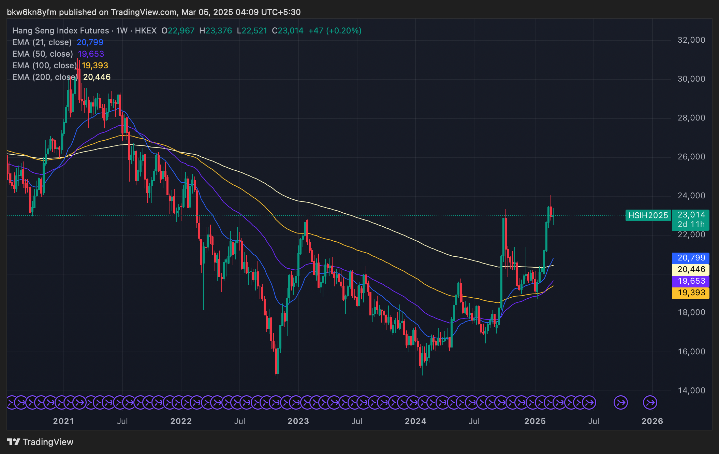Click the green 23,014 current price label
This screenshot has width=719, height=454.
[x=691, y=215]
